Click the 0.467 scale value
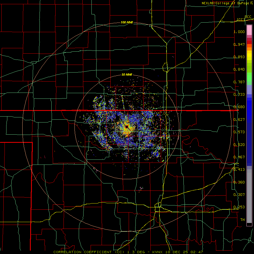The height and width of the screenshot is (254, 254). click(x=239, y=157)
